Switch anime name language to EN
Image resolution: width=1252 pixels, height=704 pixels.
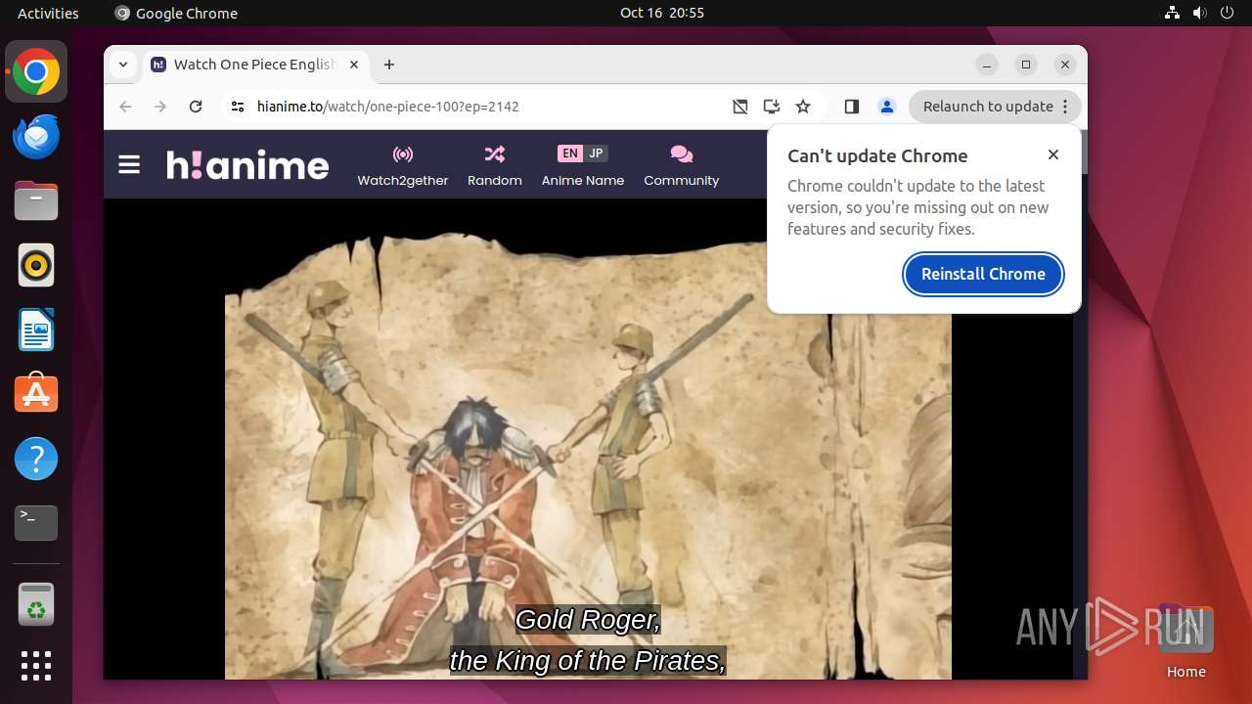pos(570,154)
